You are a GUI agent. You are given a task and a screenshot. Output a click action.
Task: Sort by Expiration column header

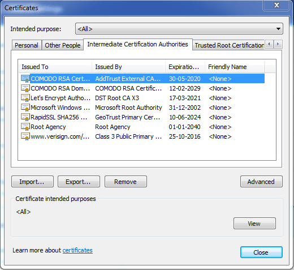[x=185, y=67]
